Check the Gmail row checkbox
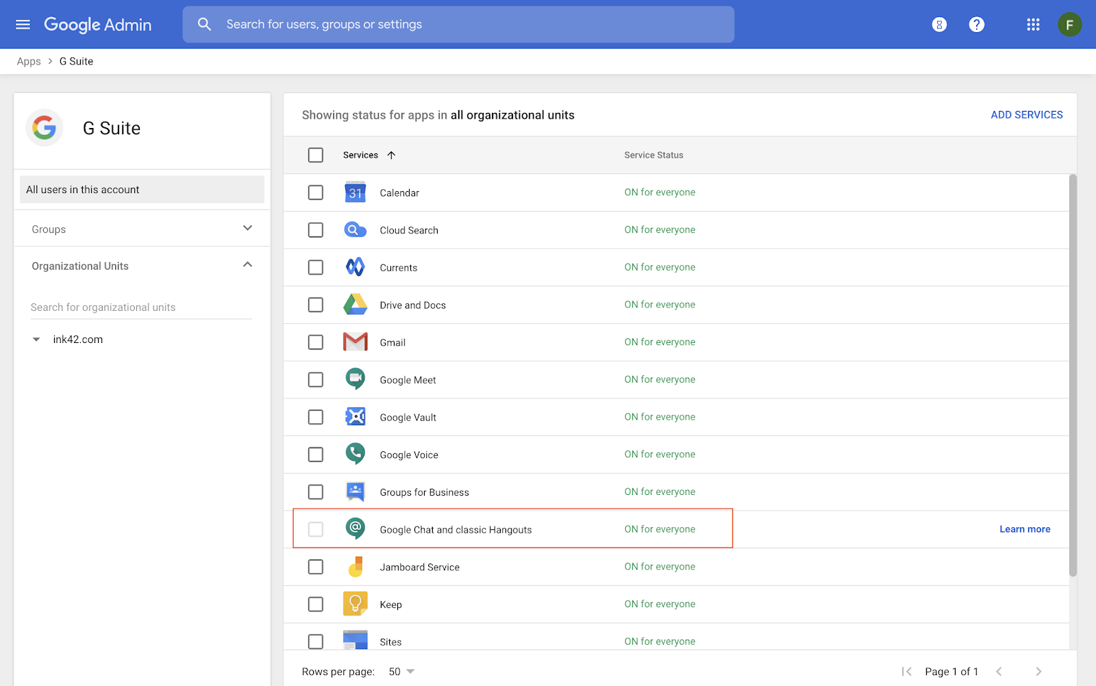This screenshot has height=686, width=1096. [316, 342]
